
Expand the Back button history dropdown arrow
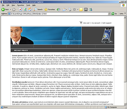tap(10, 9)
